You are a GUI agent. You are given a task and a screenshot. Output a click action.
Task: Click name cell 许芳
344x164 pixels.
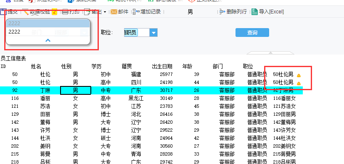point(45,130)
